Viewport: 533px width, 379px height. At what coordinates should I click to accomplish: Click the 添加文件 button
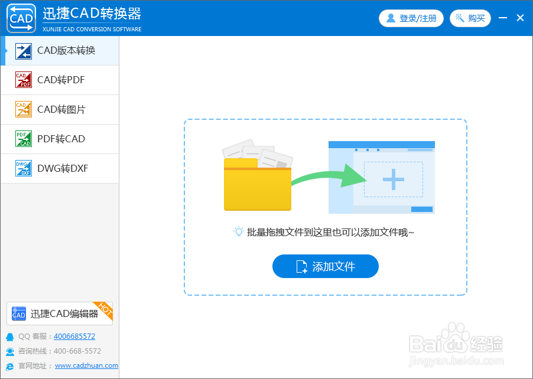(325, 266)
